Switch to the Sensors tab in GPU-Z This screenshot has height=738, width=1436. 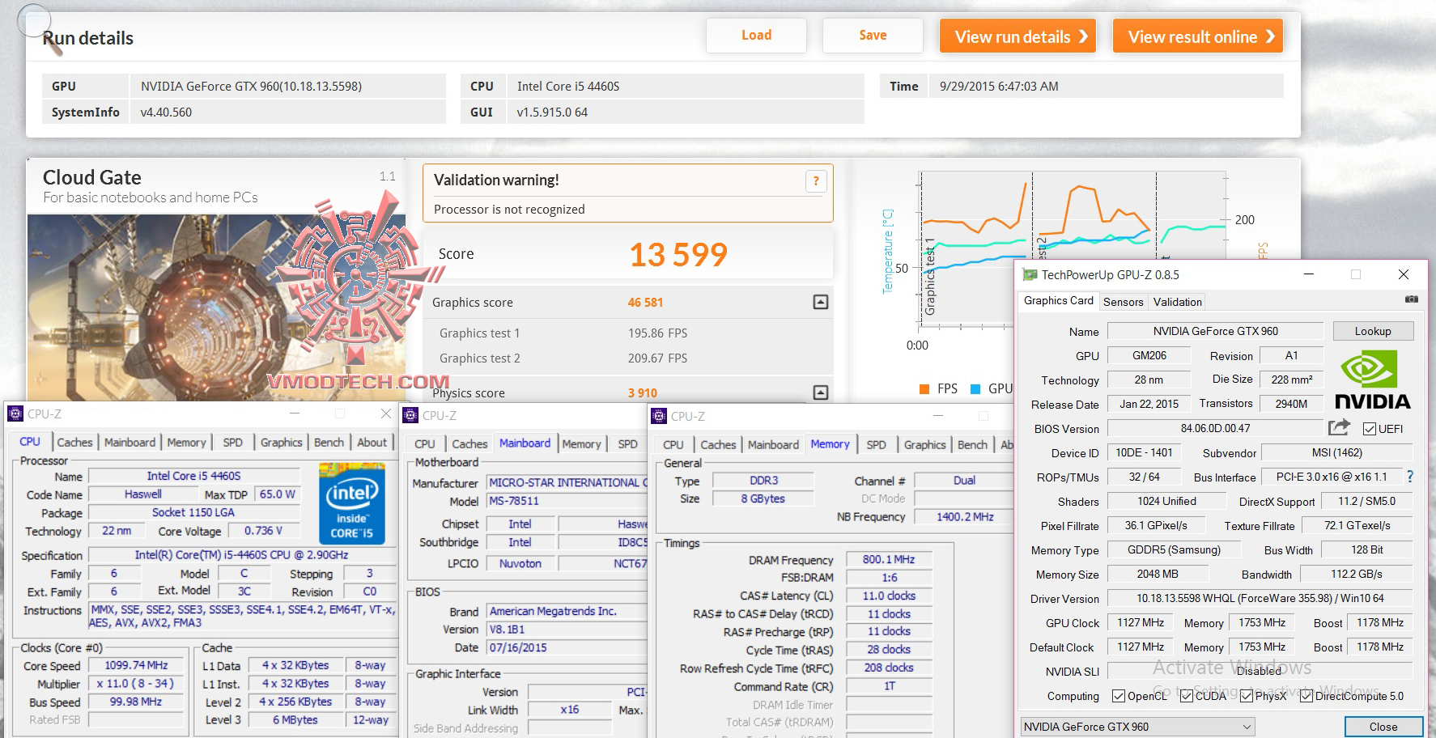tap(1124, 302)
